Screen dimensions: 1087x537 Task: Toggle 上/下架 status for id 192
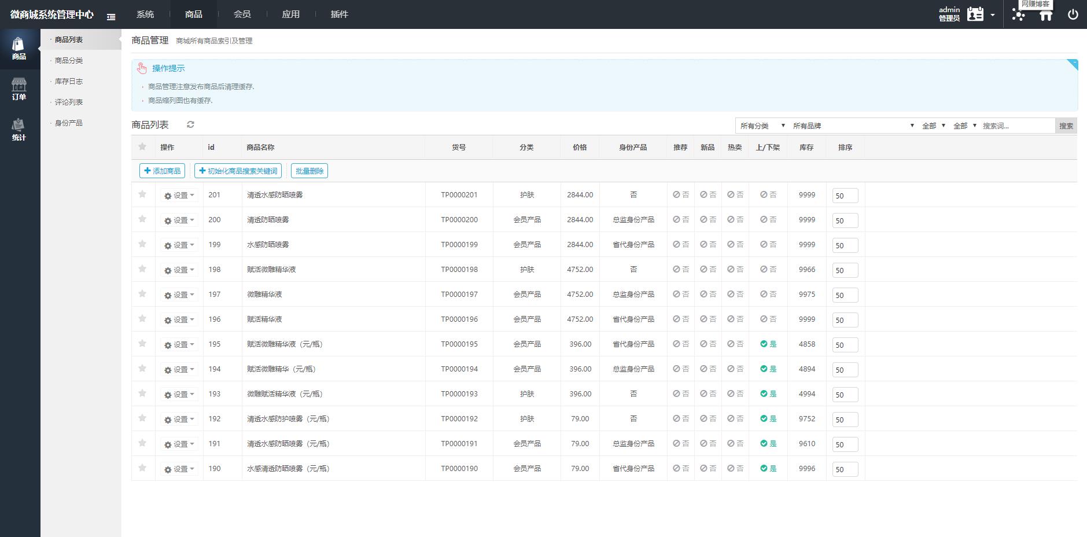[x=768, y=418]
